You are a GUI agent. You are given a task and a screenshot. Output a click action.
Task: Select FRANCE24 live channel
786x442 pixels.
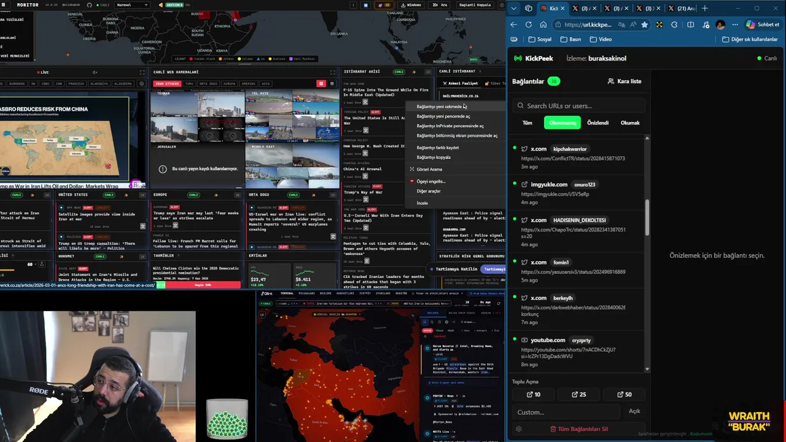coord(76,83)
